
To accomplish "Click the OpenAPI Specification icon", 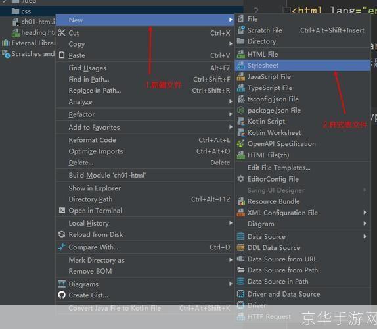I will [240, 144].
